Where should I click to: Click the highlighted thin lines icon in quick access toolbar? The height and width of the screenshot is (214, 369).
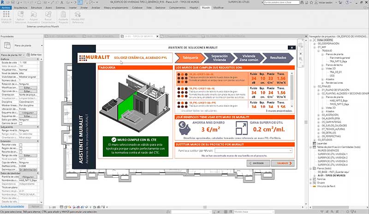80,2
